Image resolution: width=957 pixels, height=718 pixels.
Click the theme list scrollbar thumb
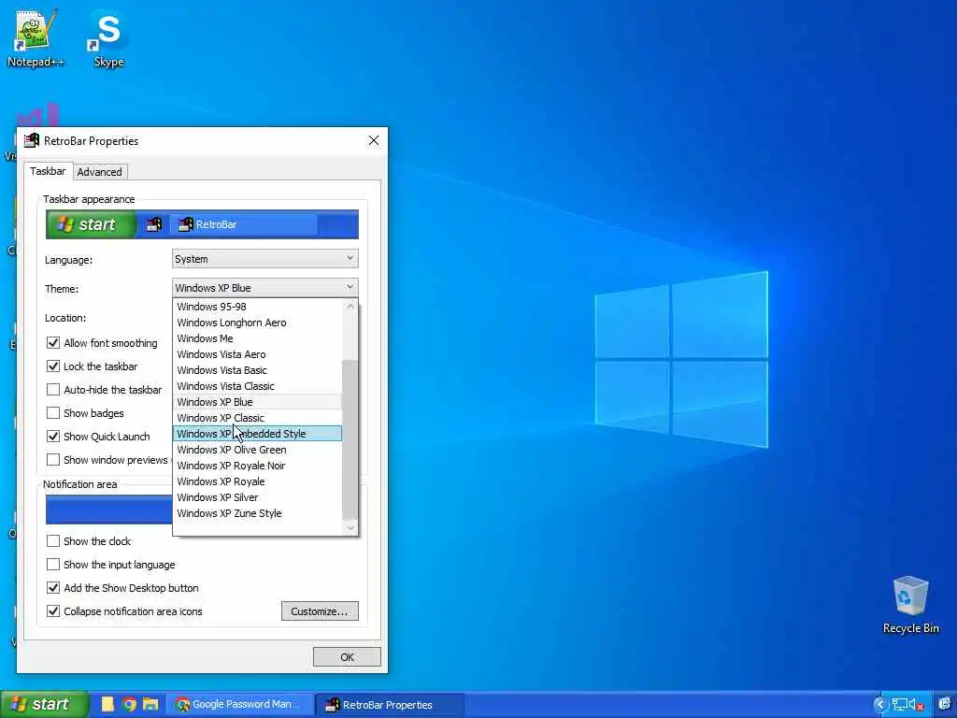(350, 438)
